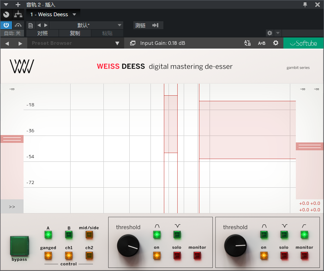This screenshot has height=271, width=324.
Task: Select ch2 control
Action: [x=89, y=255]
